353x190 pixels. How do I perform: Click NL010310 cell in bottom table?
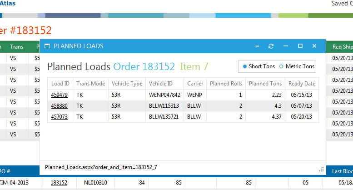95,183
